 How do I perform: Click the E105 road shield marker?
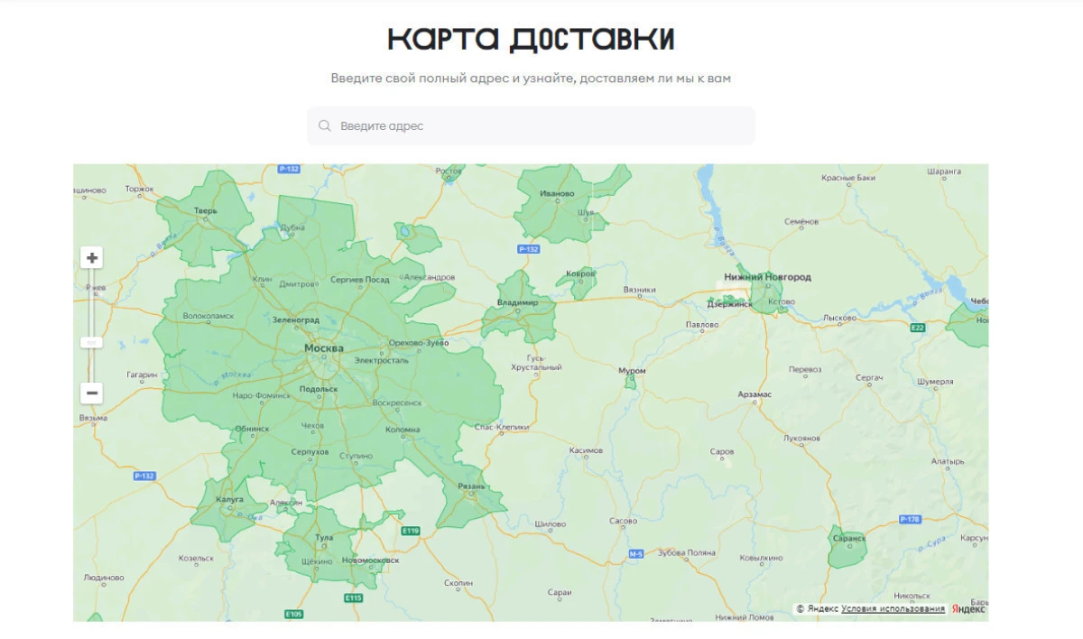(x=293, y=614)
